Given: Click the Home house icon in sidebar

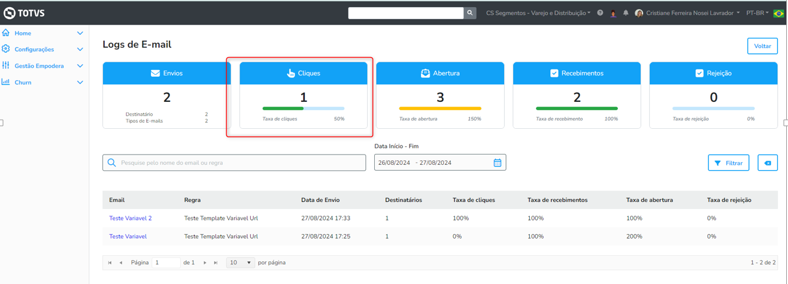Looking at the screenshot, I should [x=6, y=33].
